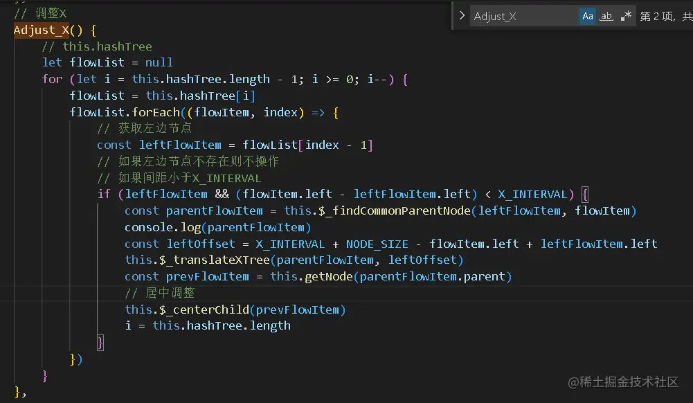This screenshot has width=693, height=403.
Task: Toggle Match Whole Word option
Action: [x=606, y=17]
